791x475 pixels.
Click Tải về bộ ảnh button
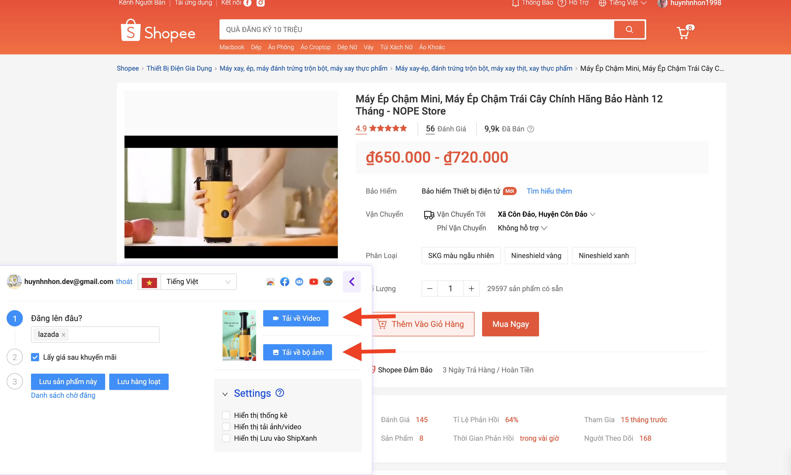[x=297, y=352]
